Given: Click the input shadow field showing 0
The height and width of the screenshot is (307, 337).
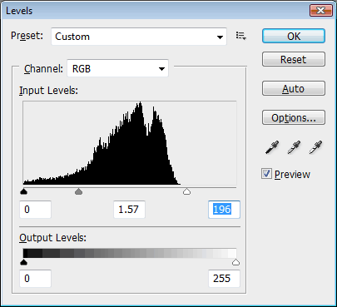Looking at the screenshot, I should (35, 210).
